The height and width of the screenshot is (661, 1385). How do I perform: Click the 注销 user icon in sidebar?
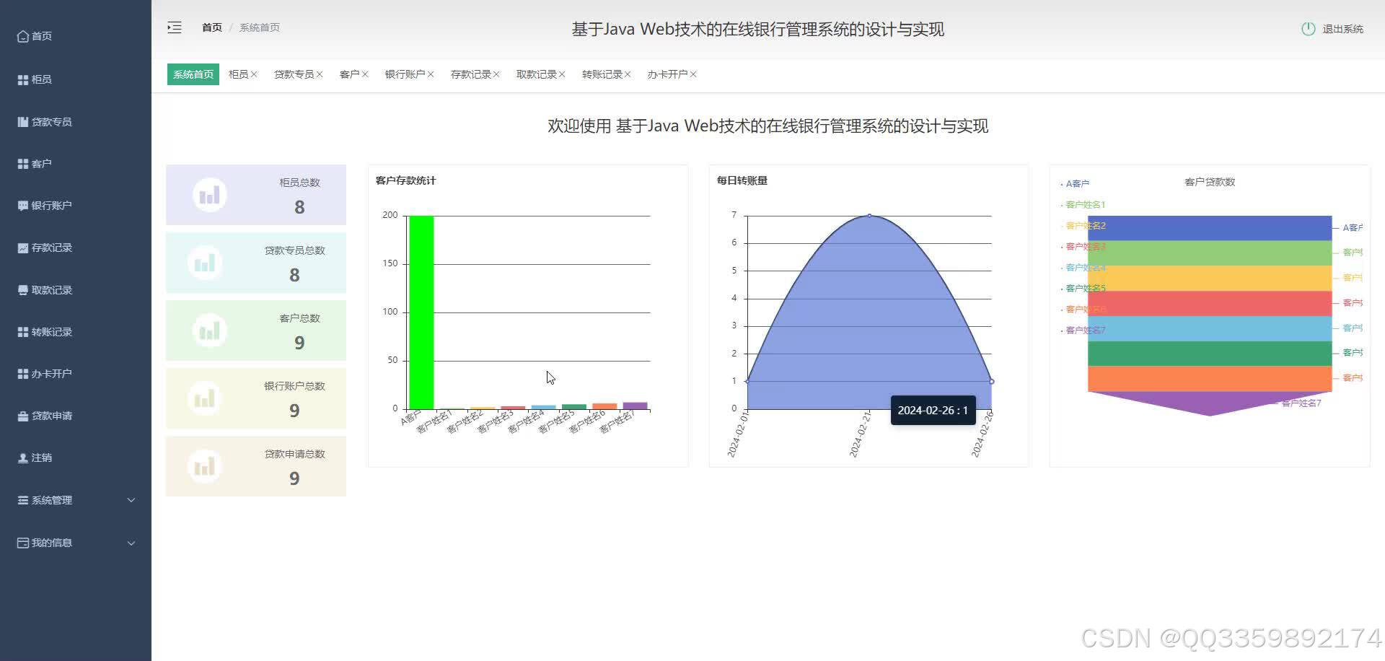coord(23,458)
